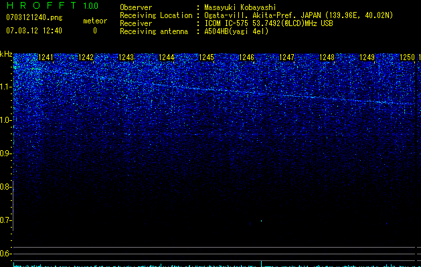Click the 1.1 kHz axis label
The width and height of the screenshot is (421, 267).
(5, 87)
